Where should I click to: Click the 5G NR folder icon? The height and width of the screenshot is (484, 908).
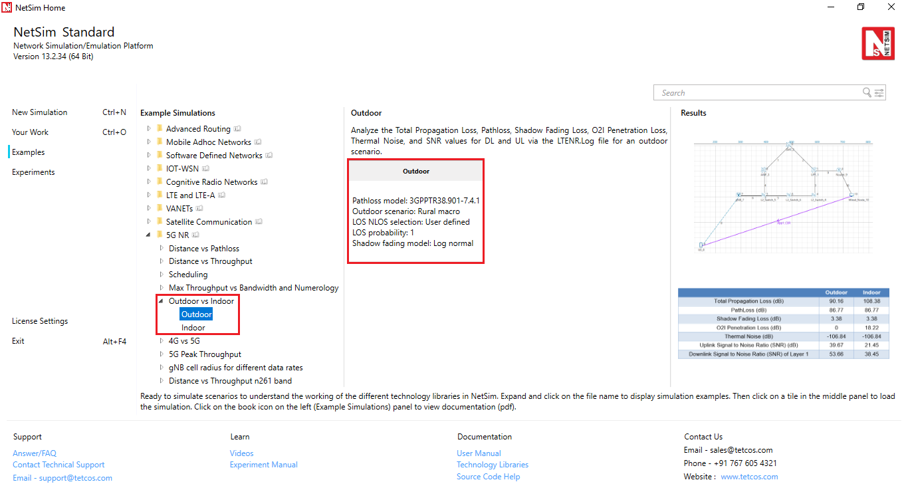point(160,235)
